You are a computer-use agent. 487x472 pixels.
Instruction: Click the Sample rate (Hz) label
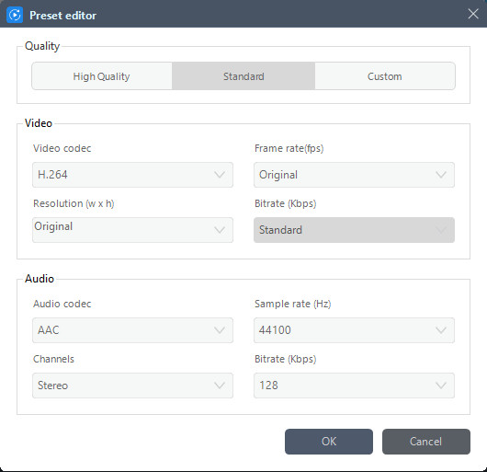[293, 304]
